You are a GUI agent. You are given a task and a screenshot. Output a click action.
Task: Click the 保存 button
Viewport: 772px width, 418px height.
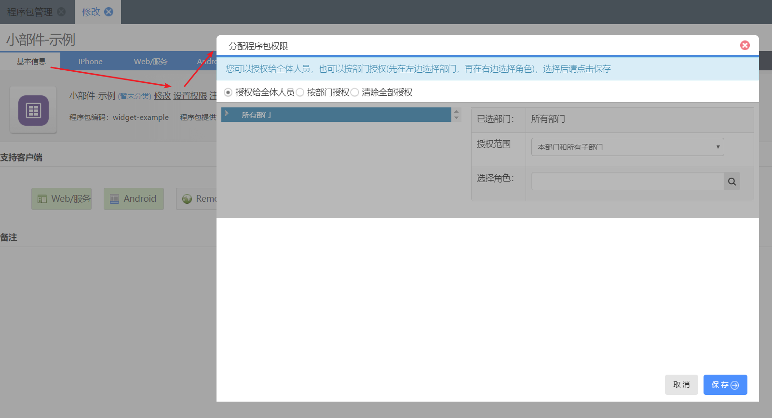pyautogui.click(x=725, y=385)
